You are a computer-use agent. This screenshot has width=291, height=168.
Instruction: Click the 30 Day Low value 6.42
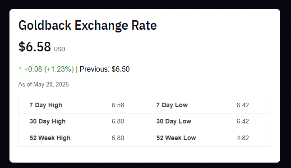(x=243, y=121)
